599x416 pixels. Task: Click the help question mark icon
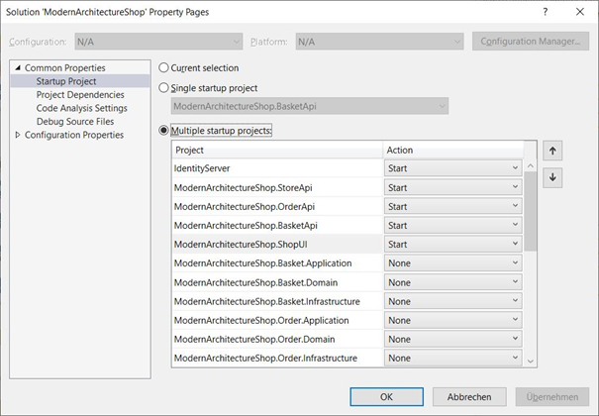[x=545, y=11]
